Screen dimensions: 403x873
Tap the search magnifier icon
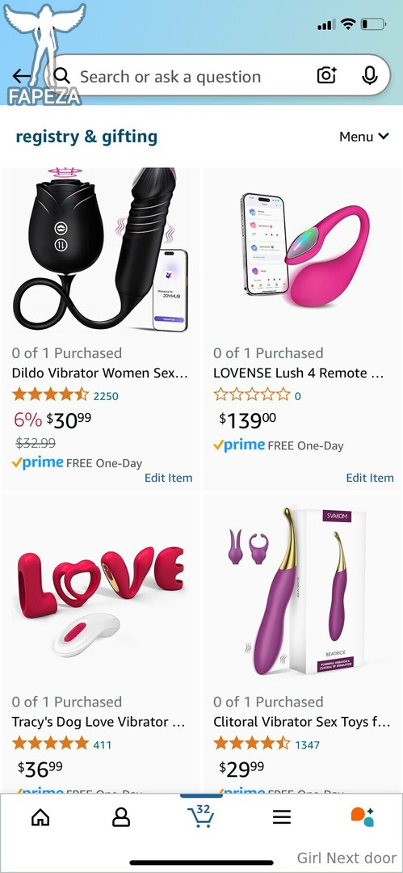point(62,76)
